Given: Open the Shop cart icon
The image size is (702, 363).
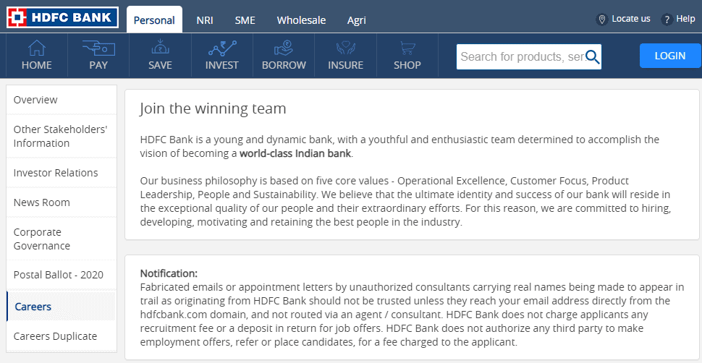Looking at the screenshot, I should 407,48.
